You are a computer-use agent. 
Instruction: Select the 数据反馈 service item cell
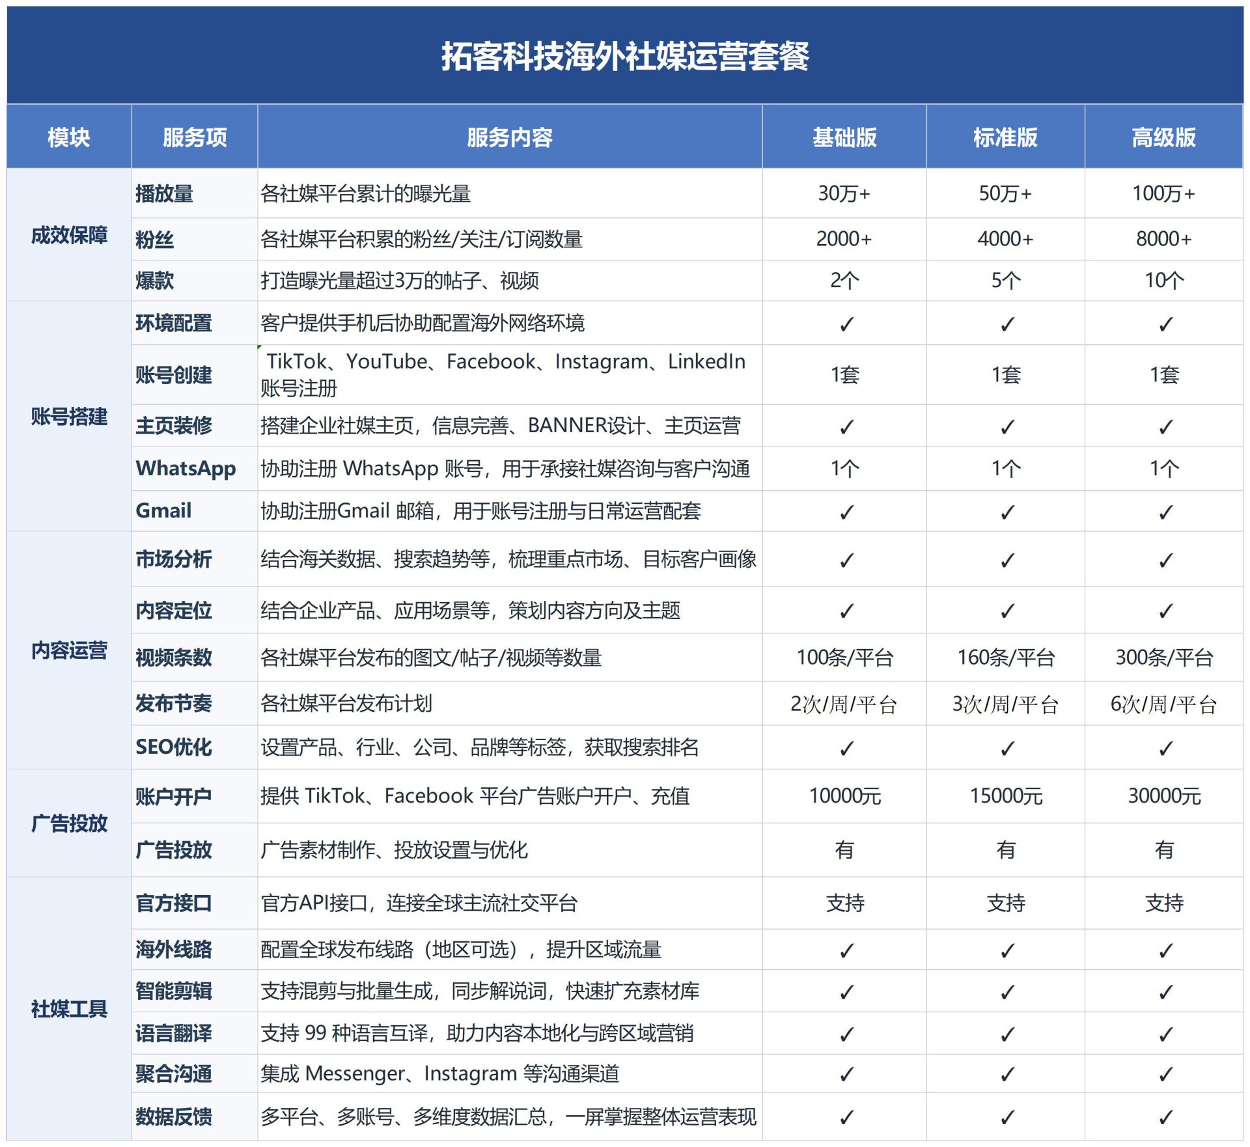click(x=195, y=1116)
